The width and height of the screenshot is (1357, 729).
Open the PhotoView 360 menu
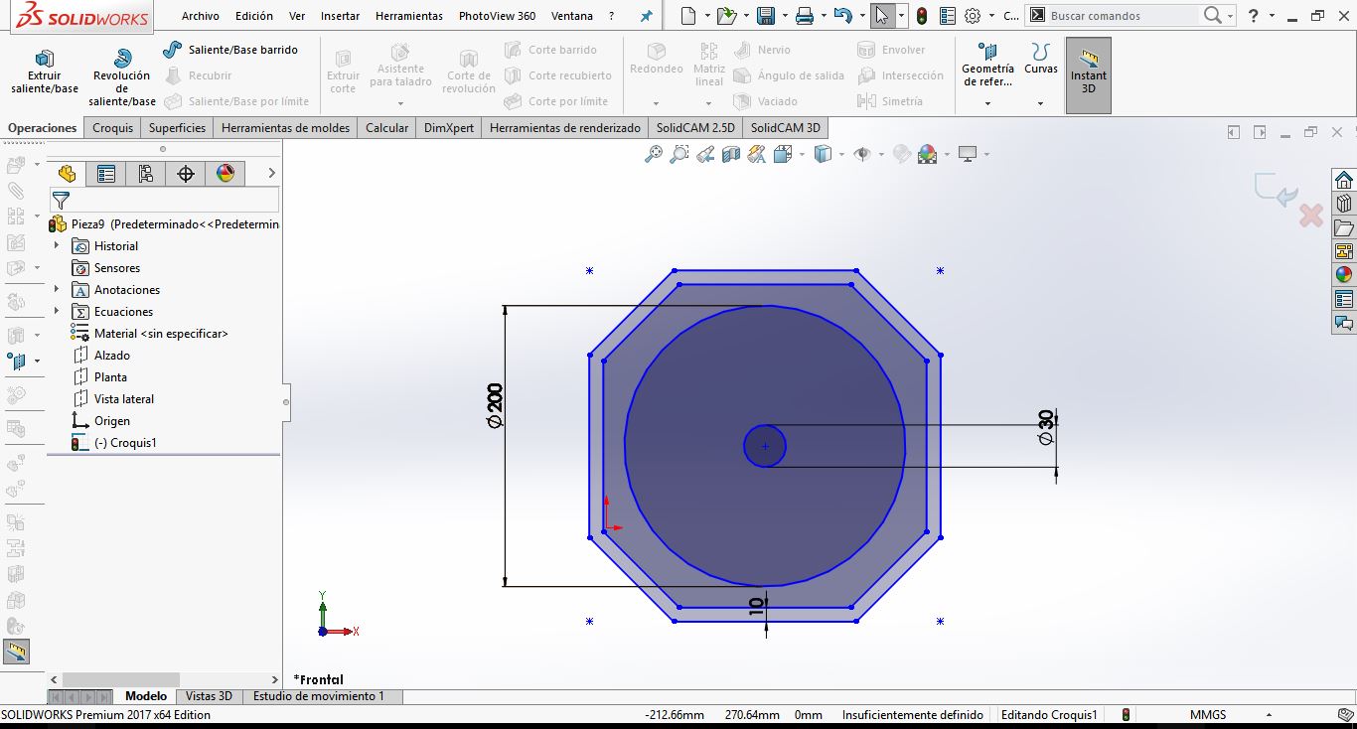coord(497,16)
